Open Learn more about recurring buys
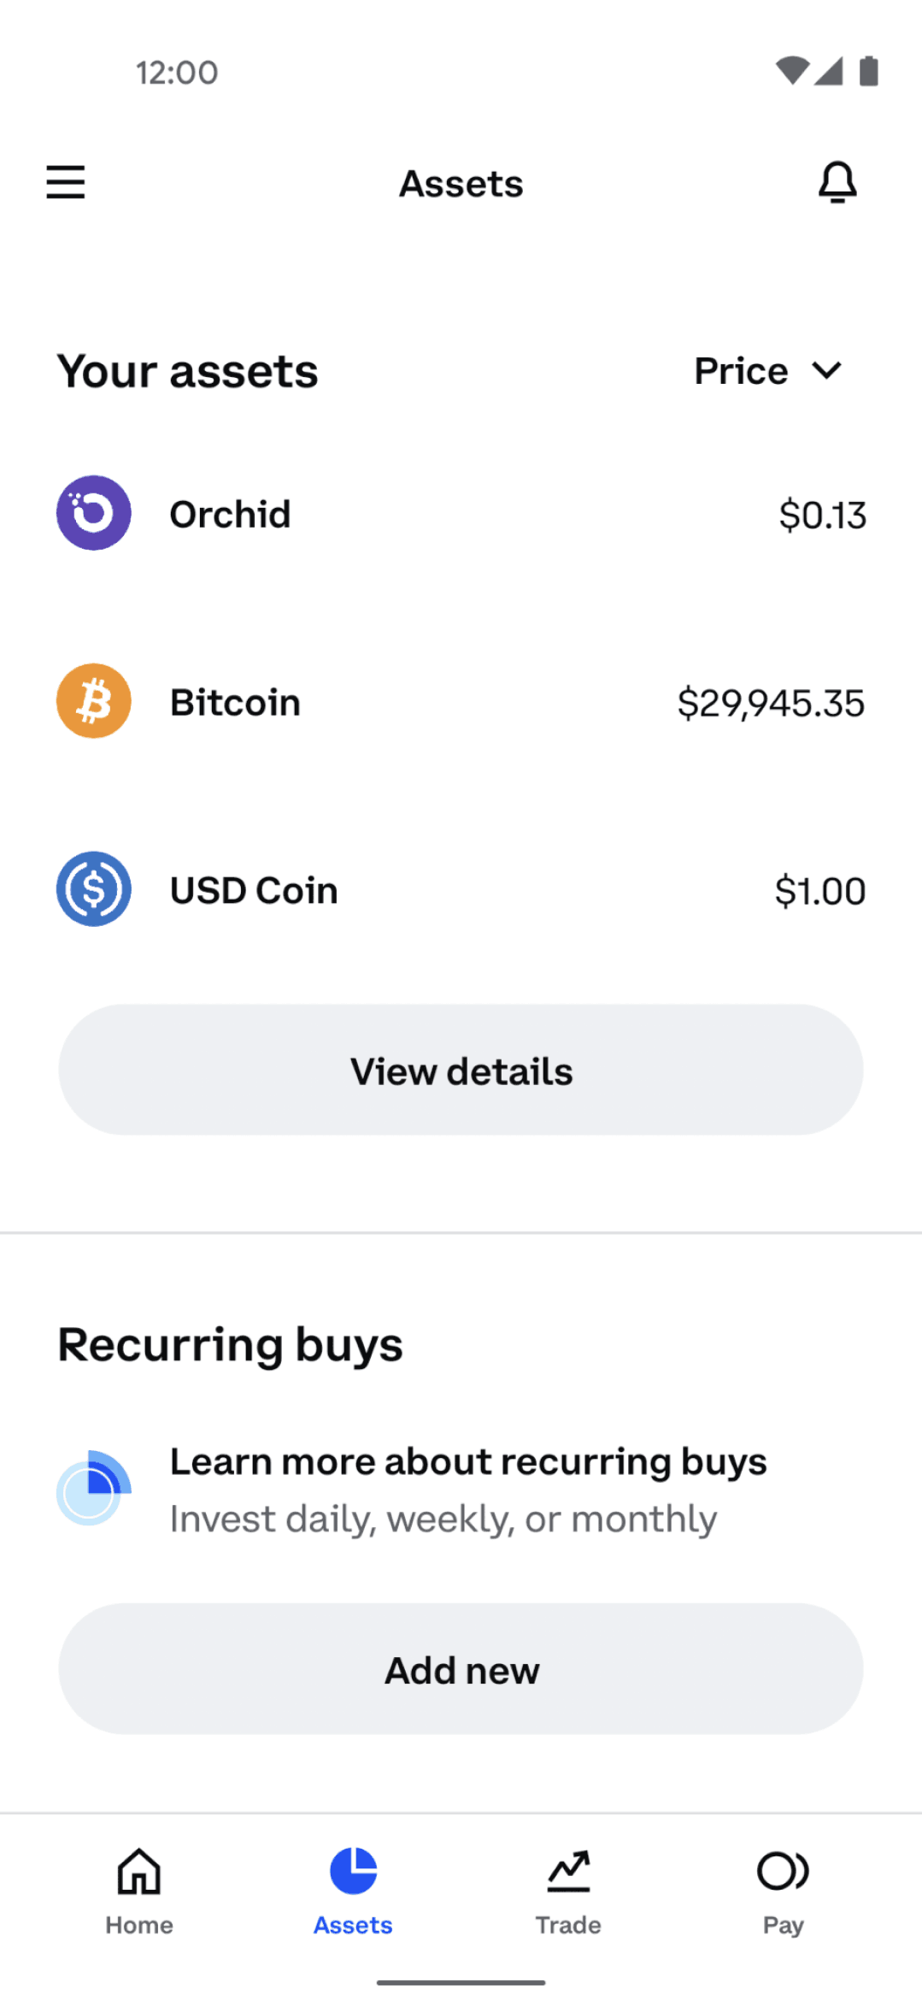Viewport: 922px width, 2000px height. pos(468,1462)
